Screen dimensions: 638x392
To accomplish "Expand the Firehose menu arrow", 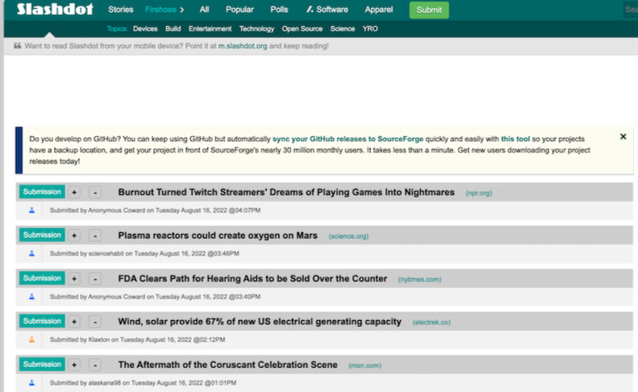I will 181,10.
